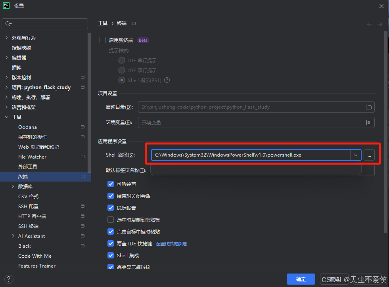Click the back navigation arrow at top right
The height and width of the screenshot is (287, 389).
(x=369, y=24)
